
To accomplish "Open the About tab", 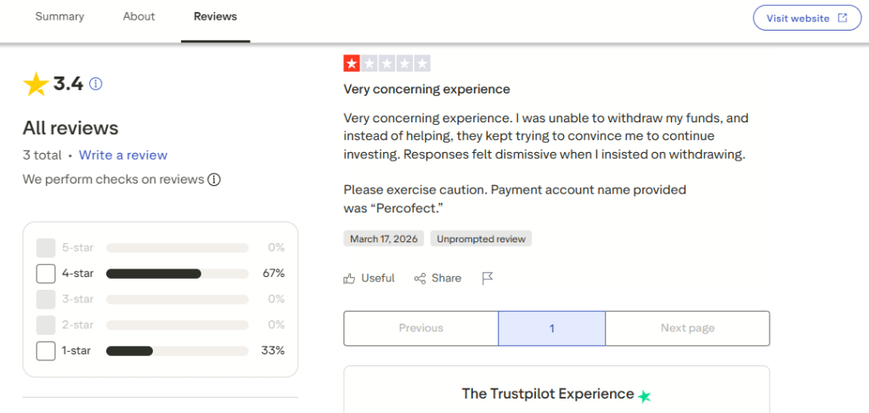I will point(138,17).
